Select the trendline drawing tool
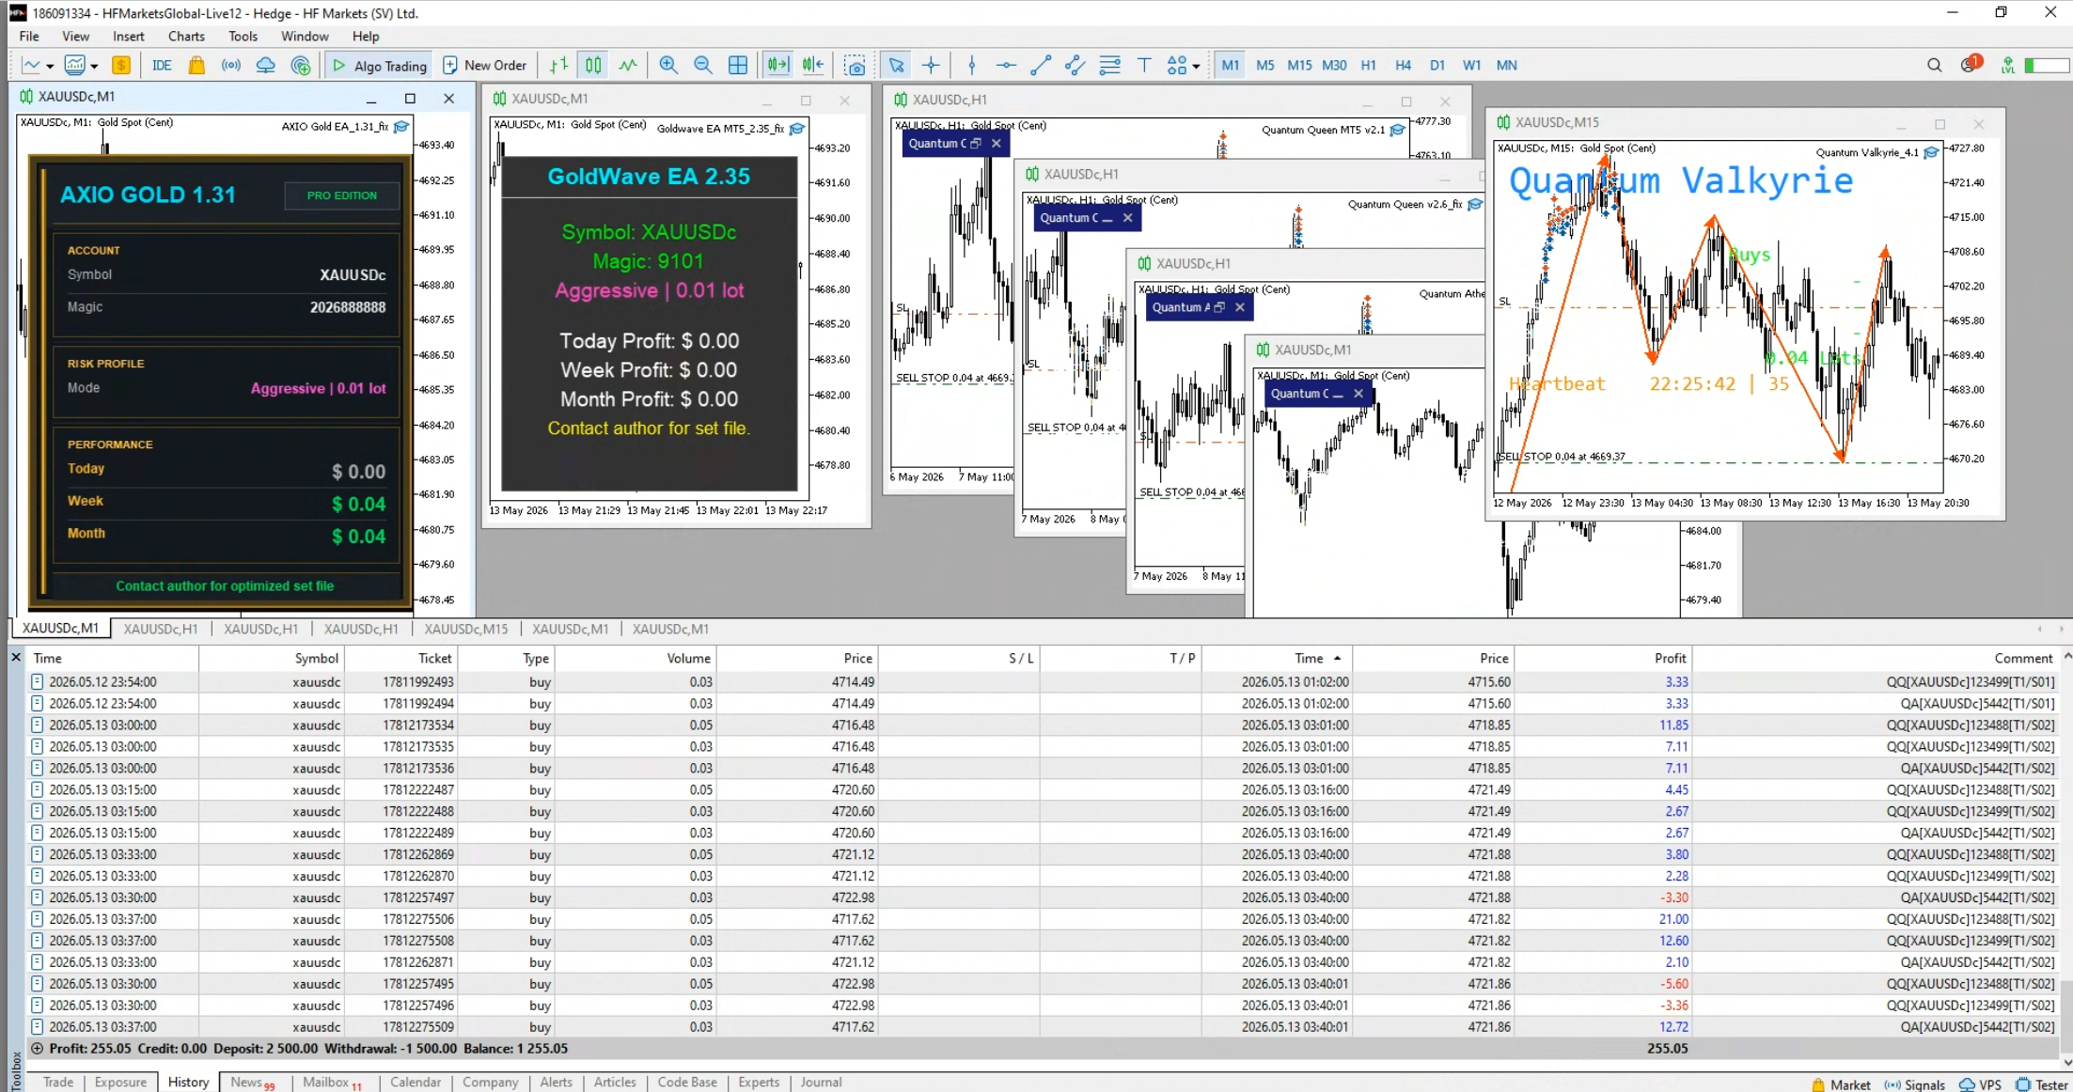This screenshot has width=2073, height=1092. 1041,65
